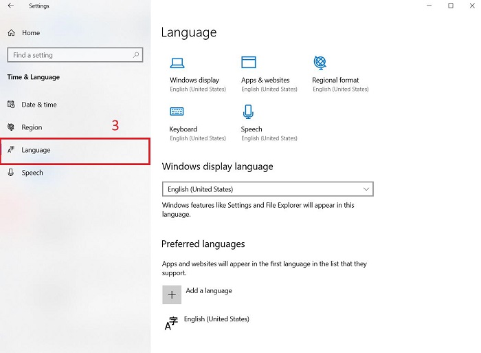Open the Apps & websites window icon
This screenshot has height=353, width=481.
coord(249,63)
